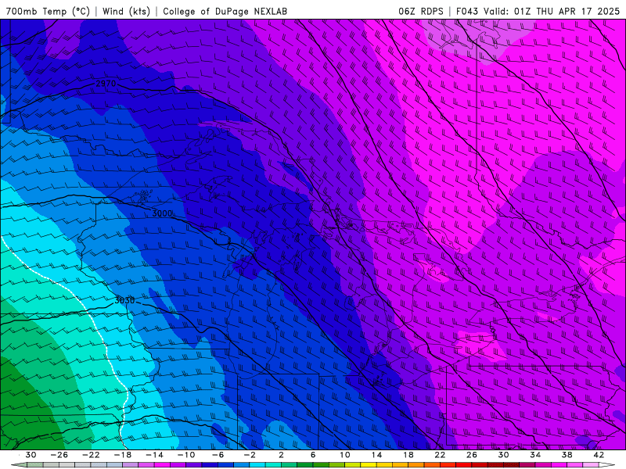Click the '3030' height contour label
This screenshot has height=469, width=626.
(124, 300)
